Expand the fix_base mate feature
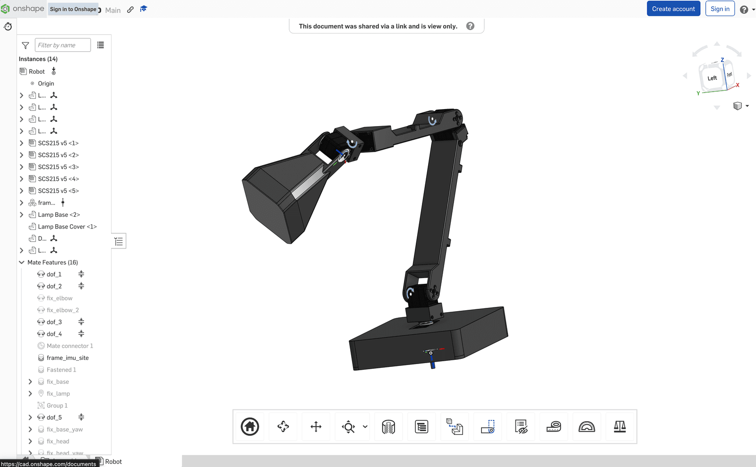756x467 pixels. tap(30, 382)
